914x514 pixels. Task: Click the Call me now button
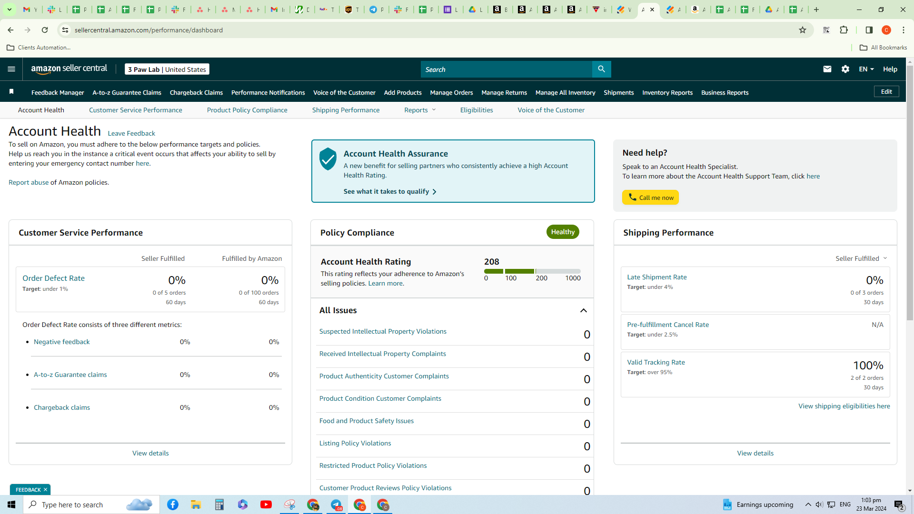[650, 198]
